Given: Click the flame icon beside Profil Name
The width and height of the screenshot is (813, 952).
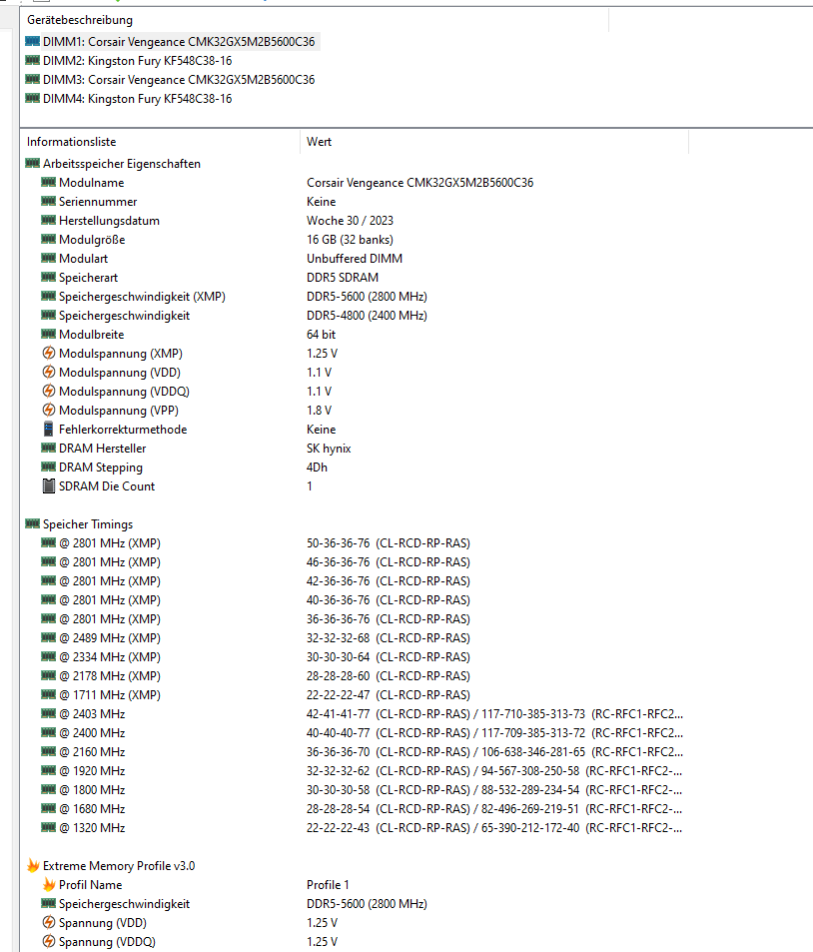Looking at the screenshot, I should (x=49, y=885).
